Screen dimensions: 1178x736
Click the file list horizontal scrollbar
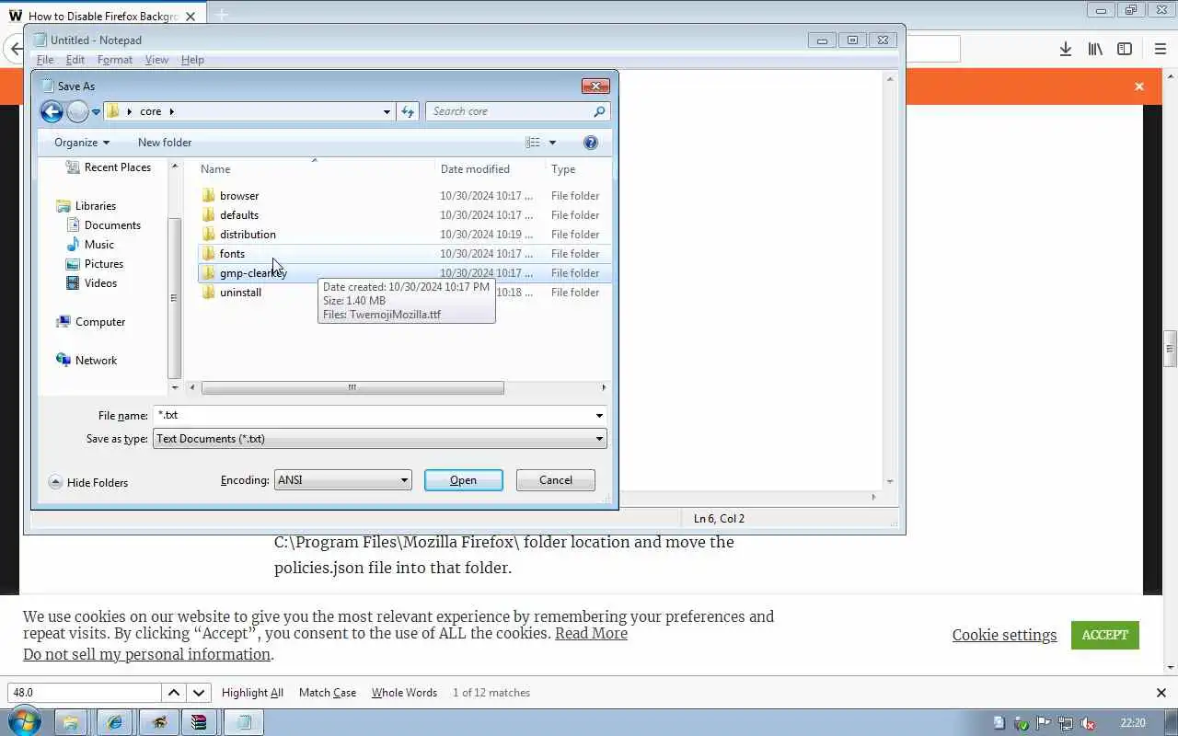click(352, 388)
